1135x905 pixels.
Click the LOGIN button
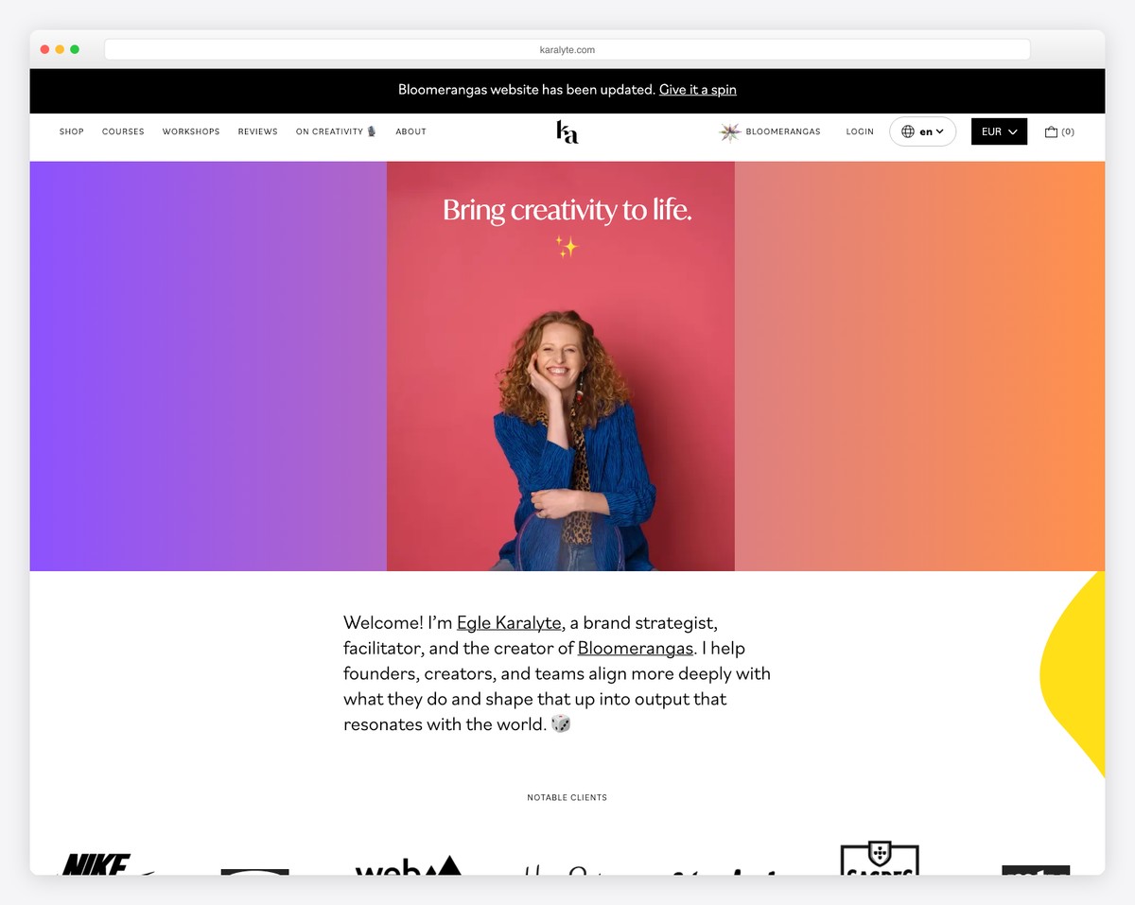[x=860, y=131]
